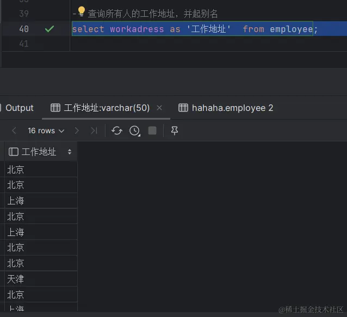
Task: Select the first 上海 cell
Action: click(x=41, y=201)
